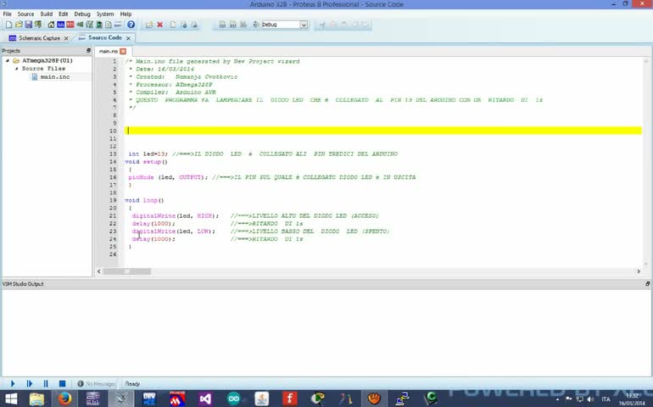Open the Help menu
The height and width of the screenshot is (407, 653).
point(126,14)
